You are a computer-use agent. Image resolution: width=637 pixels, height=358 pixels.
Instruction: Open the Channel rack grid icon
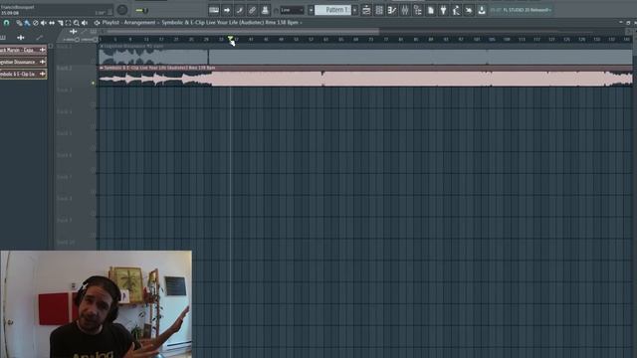379,10
